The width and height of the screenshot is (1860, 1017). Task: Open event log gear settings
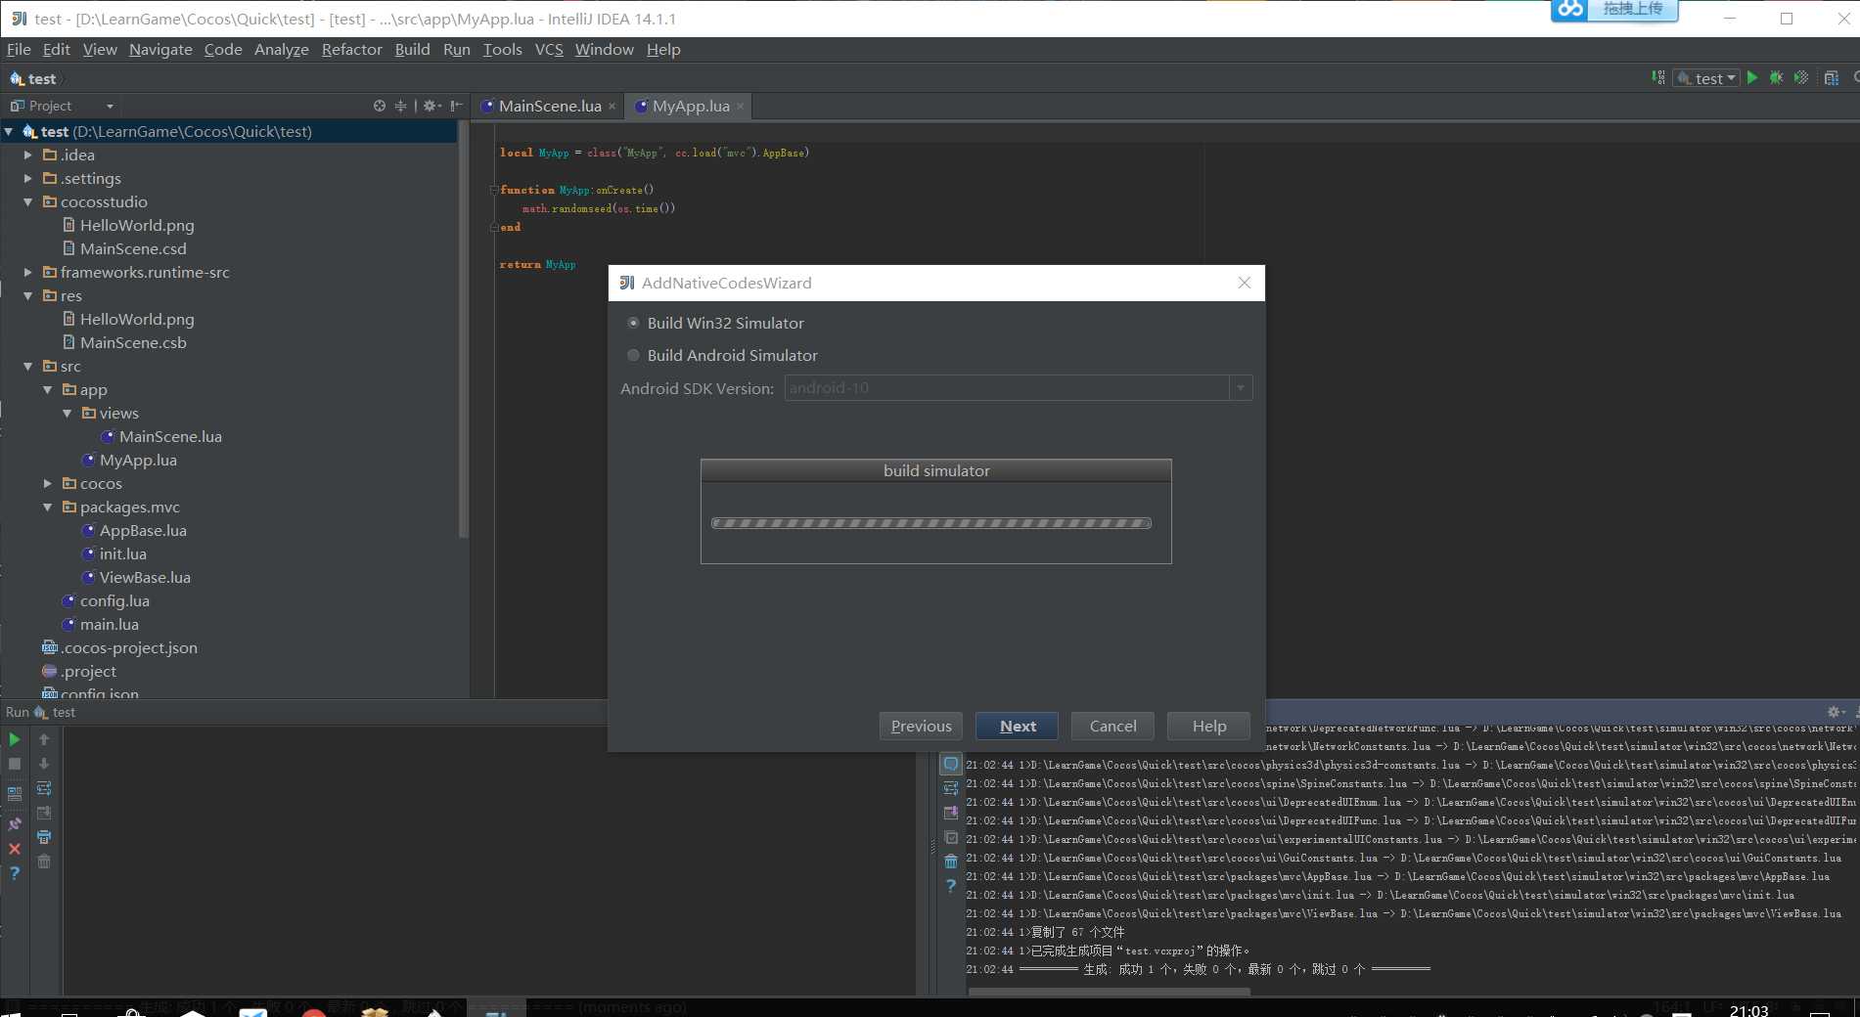1836,712
